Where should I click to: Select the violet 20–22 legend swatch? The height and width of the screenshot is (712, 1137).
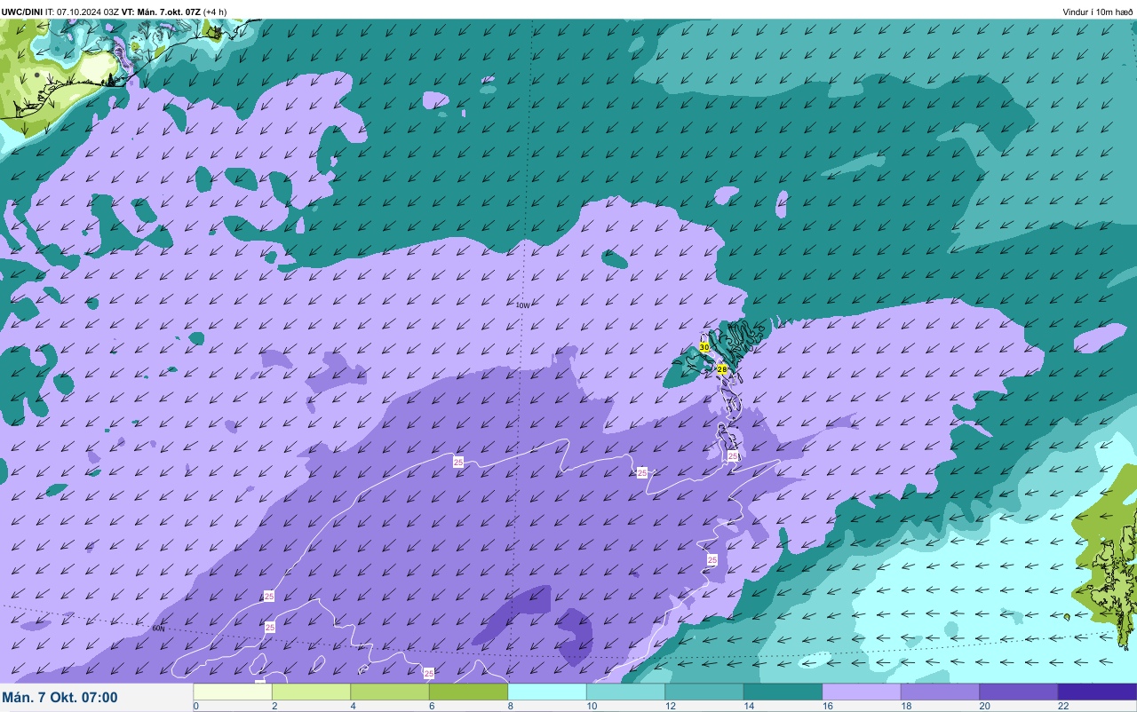pos(1019,692)
